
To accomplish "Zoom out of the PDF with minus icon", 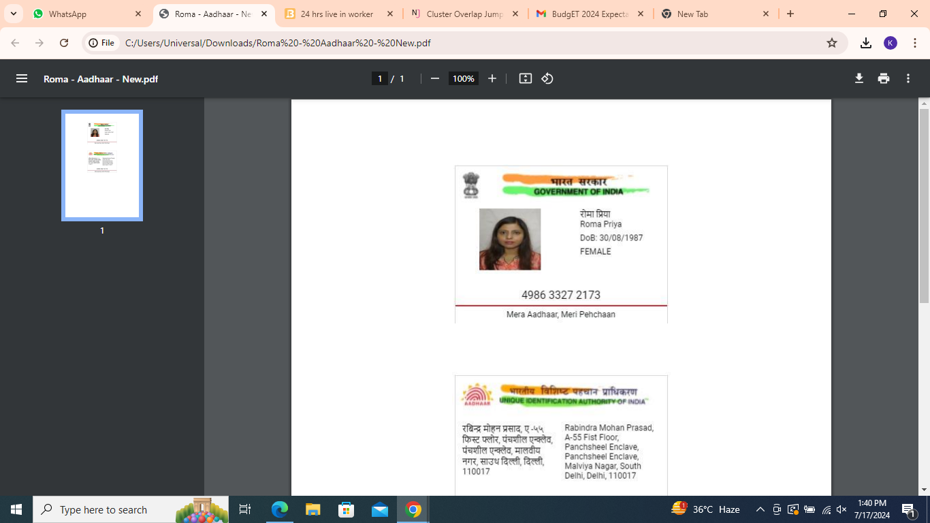I will pyautogui.click(x=435, y=78).
